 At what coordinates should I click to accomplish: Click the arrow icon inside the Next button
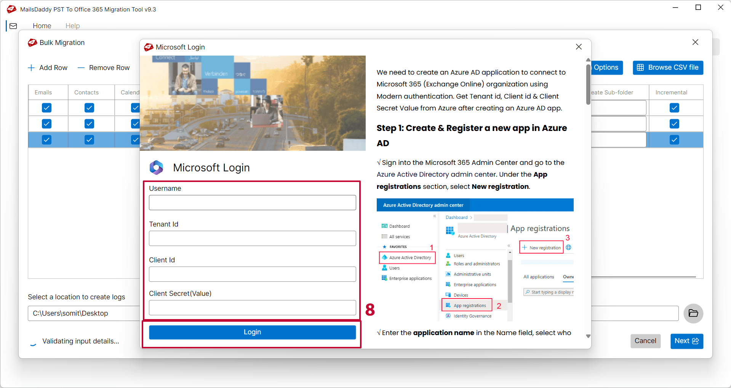pyautogui.click(x=696, y=341)
